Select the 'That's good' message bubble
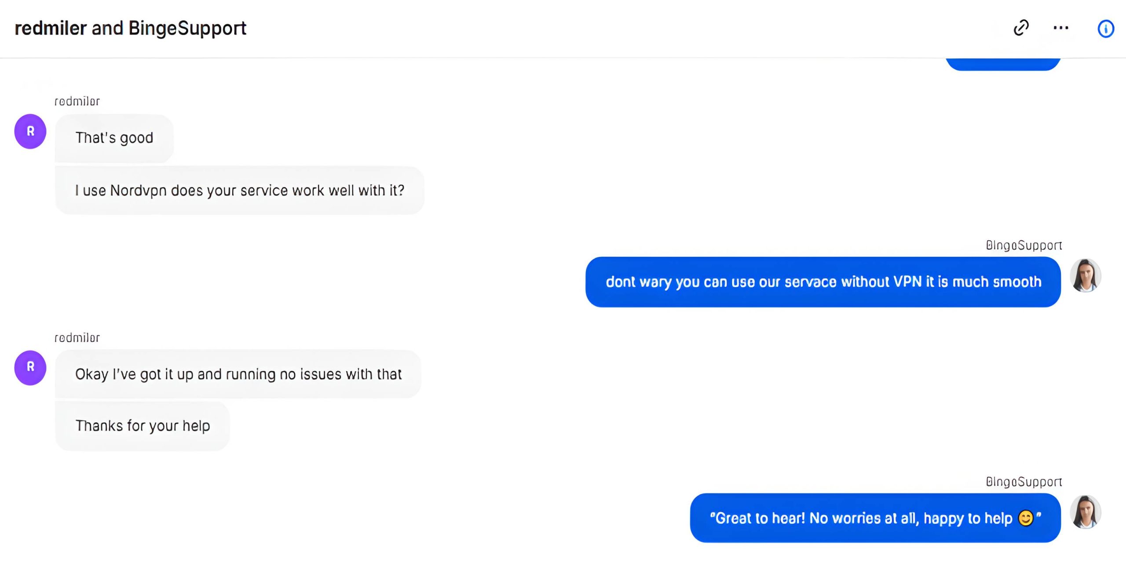Screen dimensions: 1126x563 [114, 138]
